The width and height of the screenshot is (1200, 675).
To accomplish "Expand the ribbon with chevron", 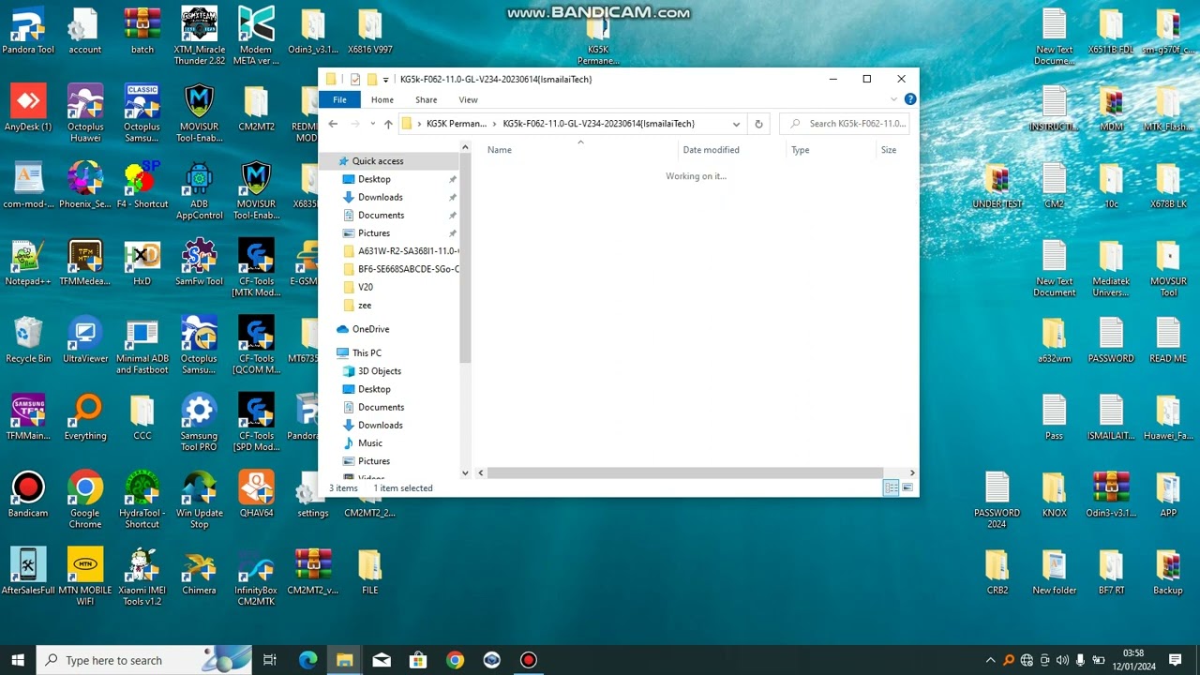I will coord(893,99).
